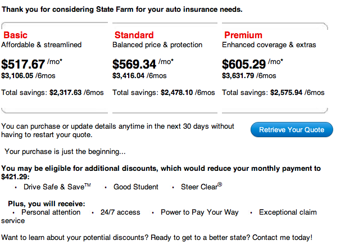Click Premium total savings $2,575.94
Viewport: 363px width, 245px height.
[x=287, y=93]
